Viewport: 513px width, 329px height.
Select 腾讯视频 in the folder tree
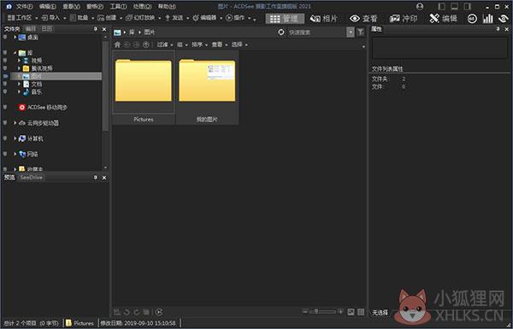[41, 68]
